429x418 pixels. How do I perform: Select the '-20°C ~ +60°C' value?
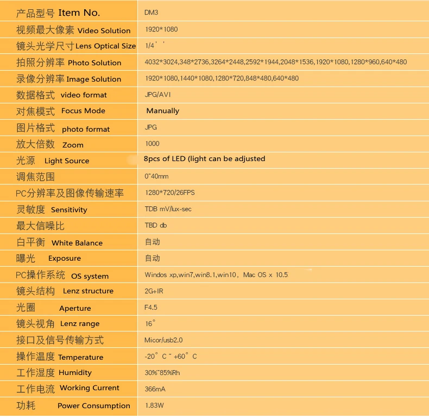[171, 356]
